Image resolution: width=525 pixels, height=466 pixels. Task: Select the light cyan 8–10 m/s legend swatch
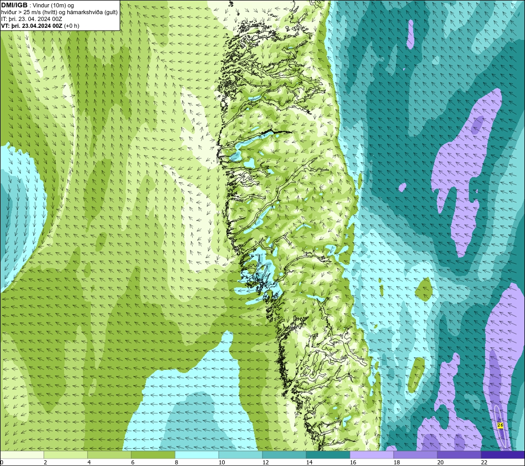pyautogui.click(x=197, y=454)
